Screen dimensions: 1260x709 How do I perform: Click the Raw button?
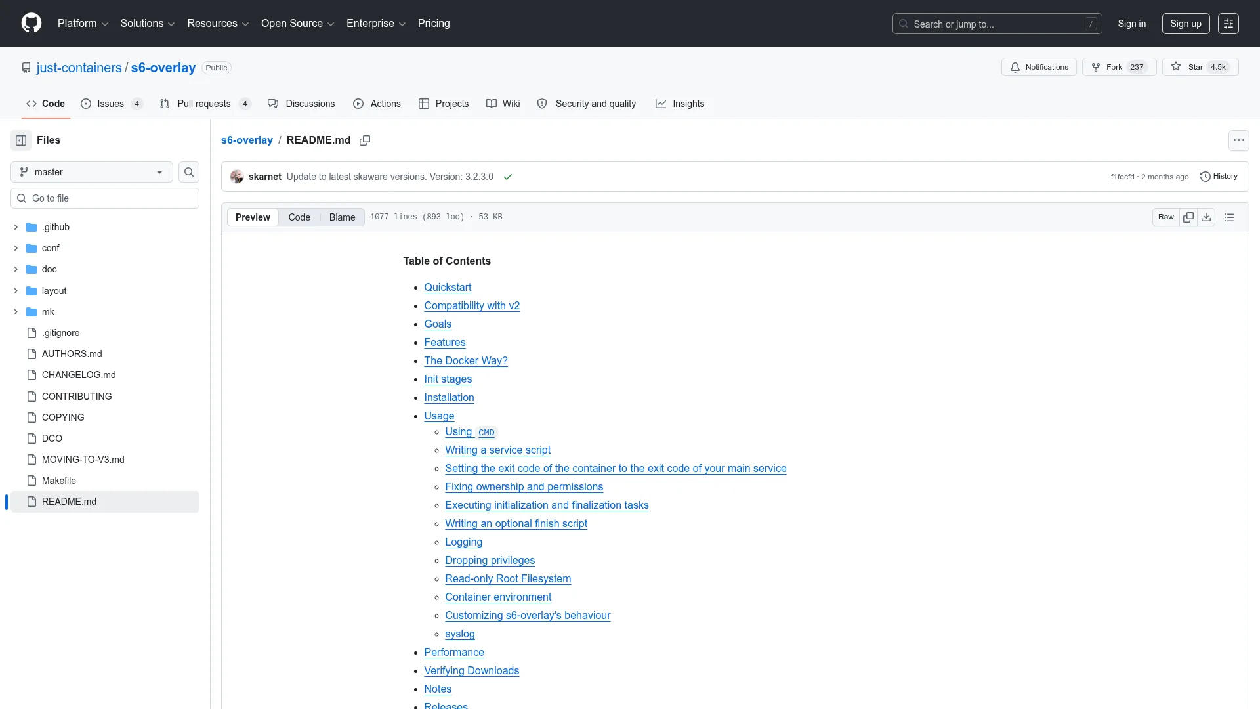pyautogui.click(x=1165, y=217)
